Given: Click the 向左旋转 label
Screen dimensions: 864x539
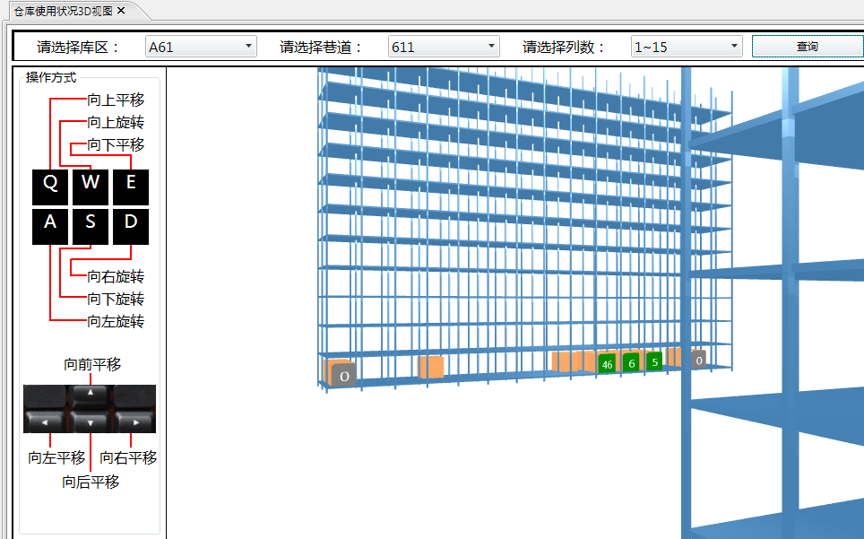Looking at the screenshot, I should point(116,321).
